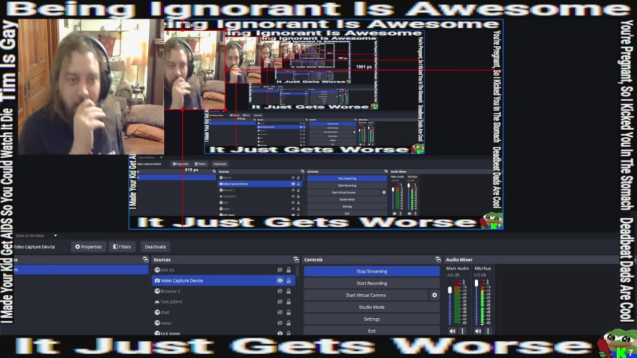Toggle lock on Video Capture Device source
The height and width of the screenshot is (358, 637).
pyautogui.click(x=288, y=280)
